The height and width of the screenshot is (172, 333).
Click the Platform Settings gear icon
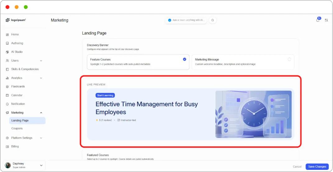(x=7, y=138)
